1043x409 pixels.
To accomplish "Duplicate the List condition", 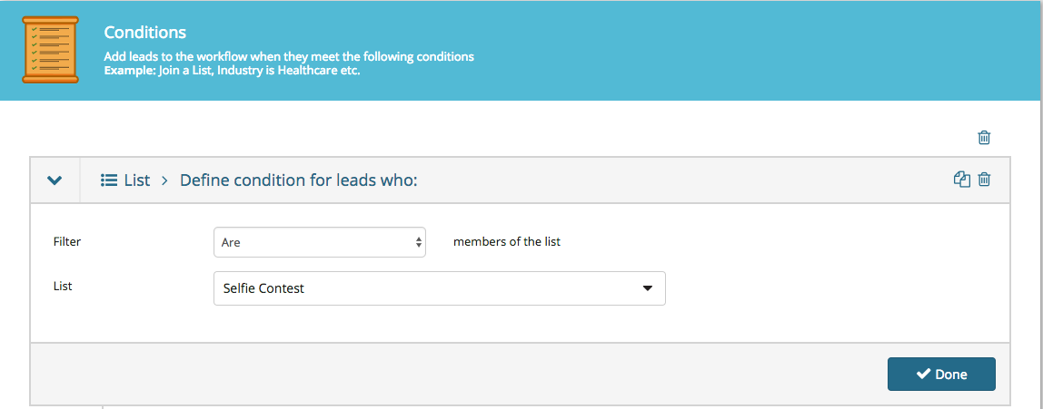I will pos(962,180).
